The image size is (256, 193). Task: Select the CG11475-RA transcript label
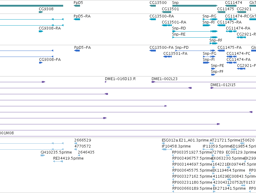[x=229, y=22]
